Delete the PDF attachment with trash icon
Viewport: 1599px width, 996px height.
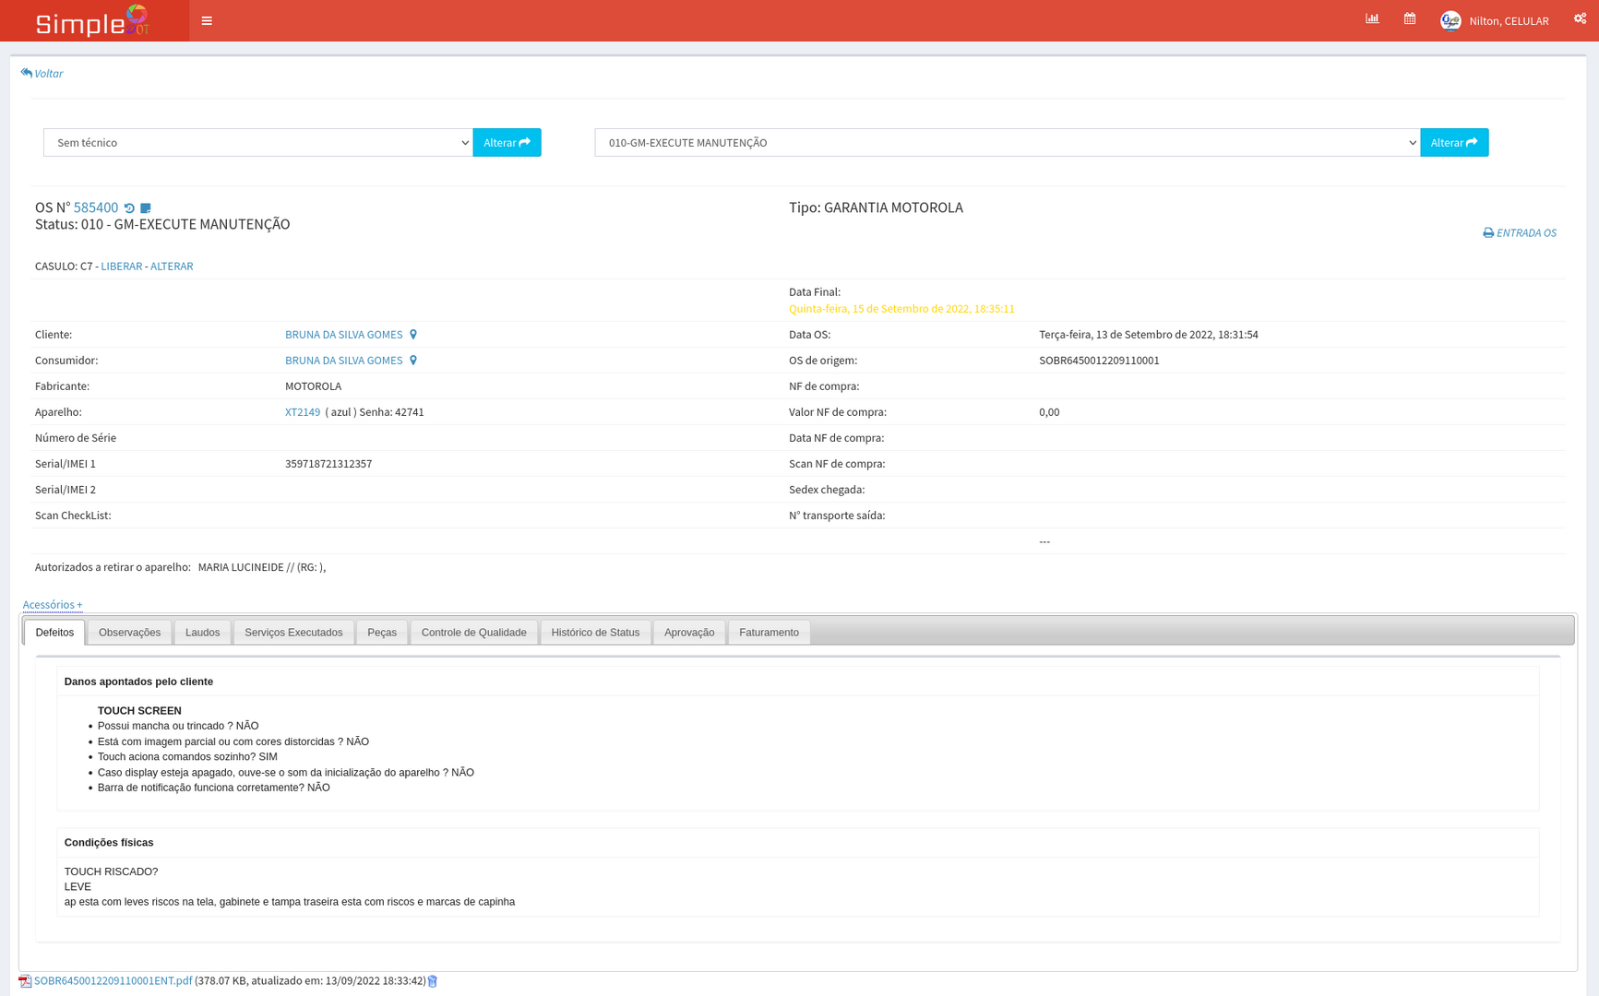tap(433, 981)
